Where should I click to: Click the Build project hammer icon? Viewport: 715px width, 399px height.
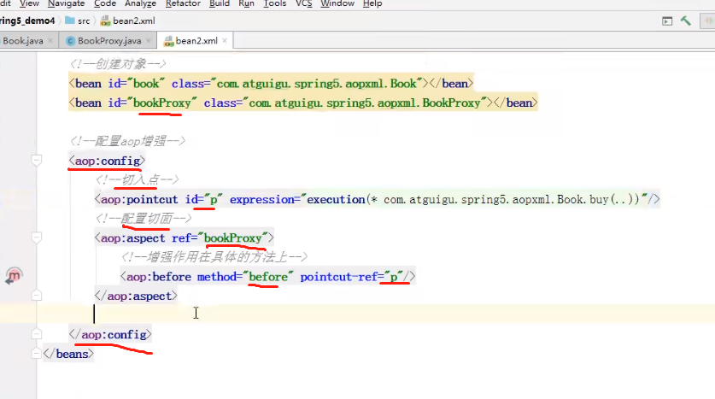pos(685,21)
